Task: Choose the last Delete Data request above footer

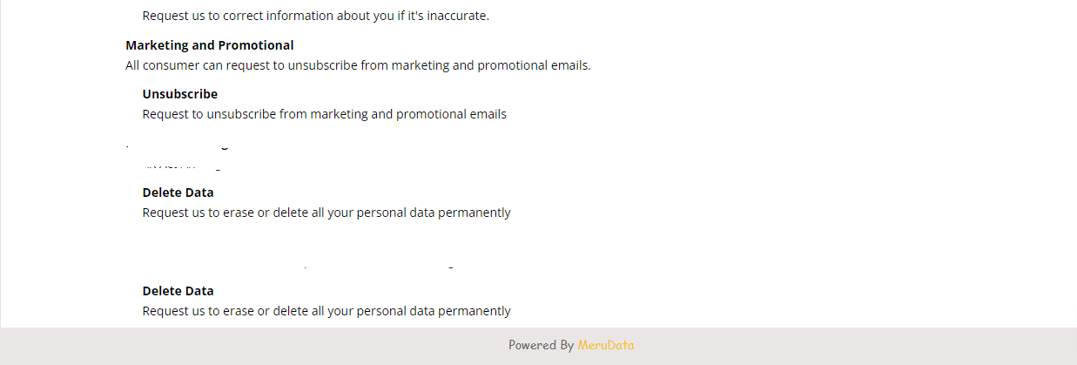Action: click(x=178, y=291)
